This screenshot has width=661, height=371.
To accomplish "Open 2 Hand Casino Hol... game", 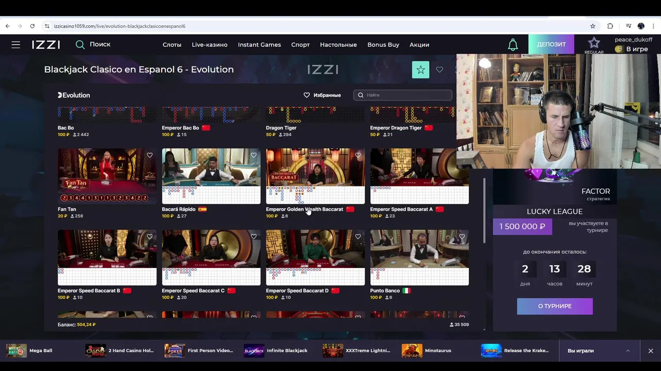I will pos(120,350).
